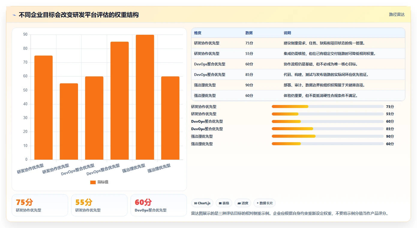This screenshot has width=417, height=228.
Task: Click the 75分 cell in the table
Action: pos(249,43)
